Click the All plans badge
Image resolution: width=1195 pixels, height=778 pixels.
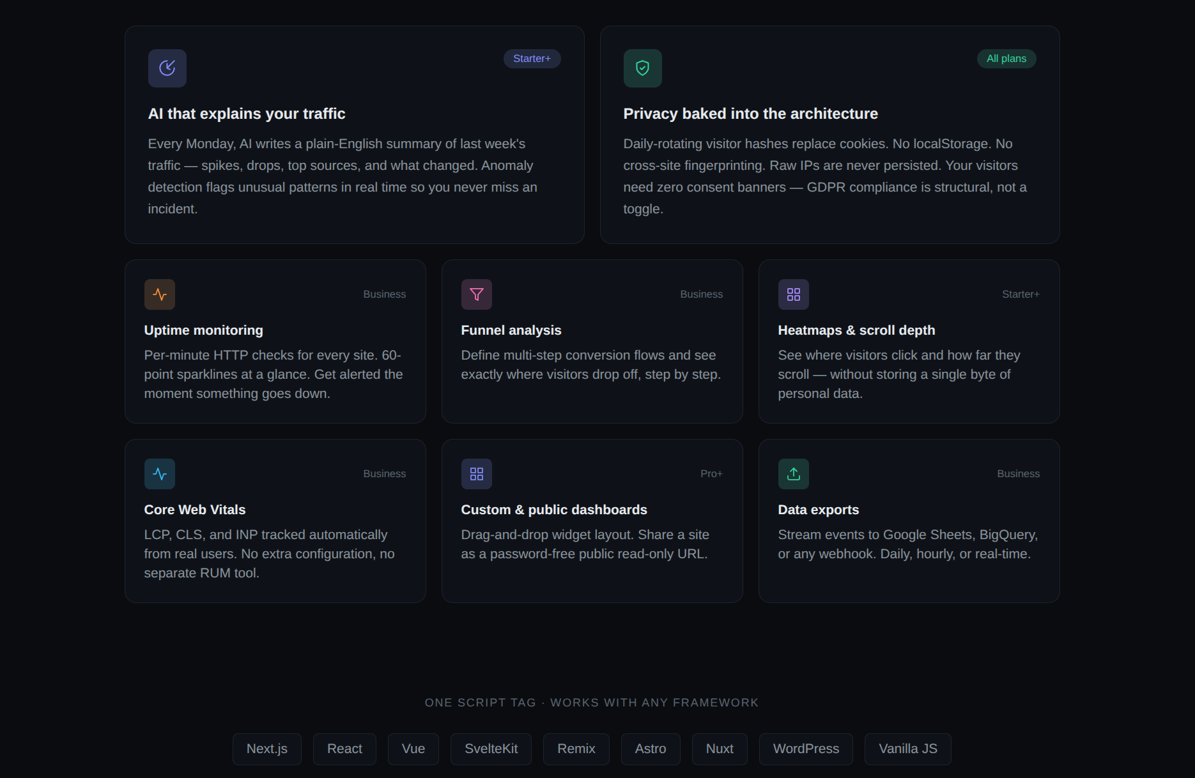click(x=1006, y=59)
